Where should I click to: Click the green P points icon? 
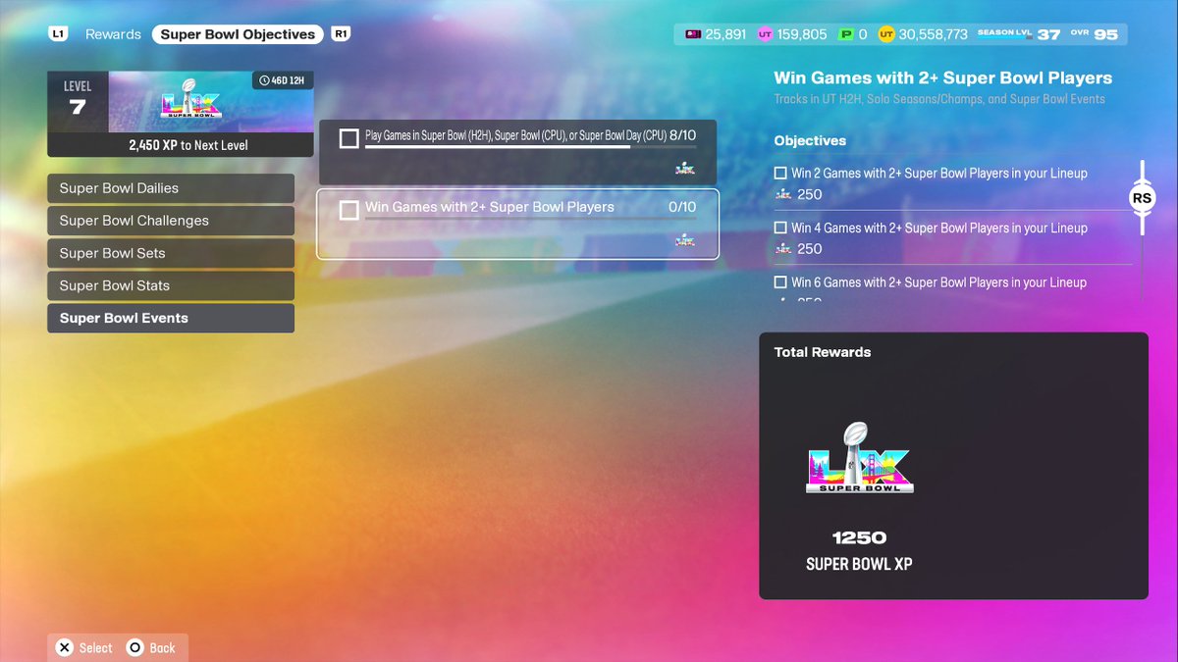point(846,34)
